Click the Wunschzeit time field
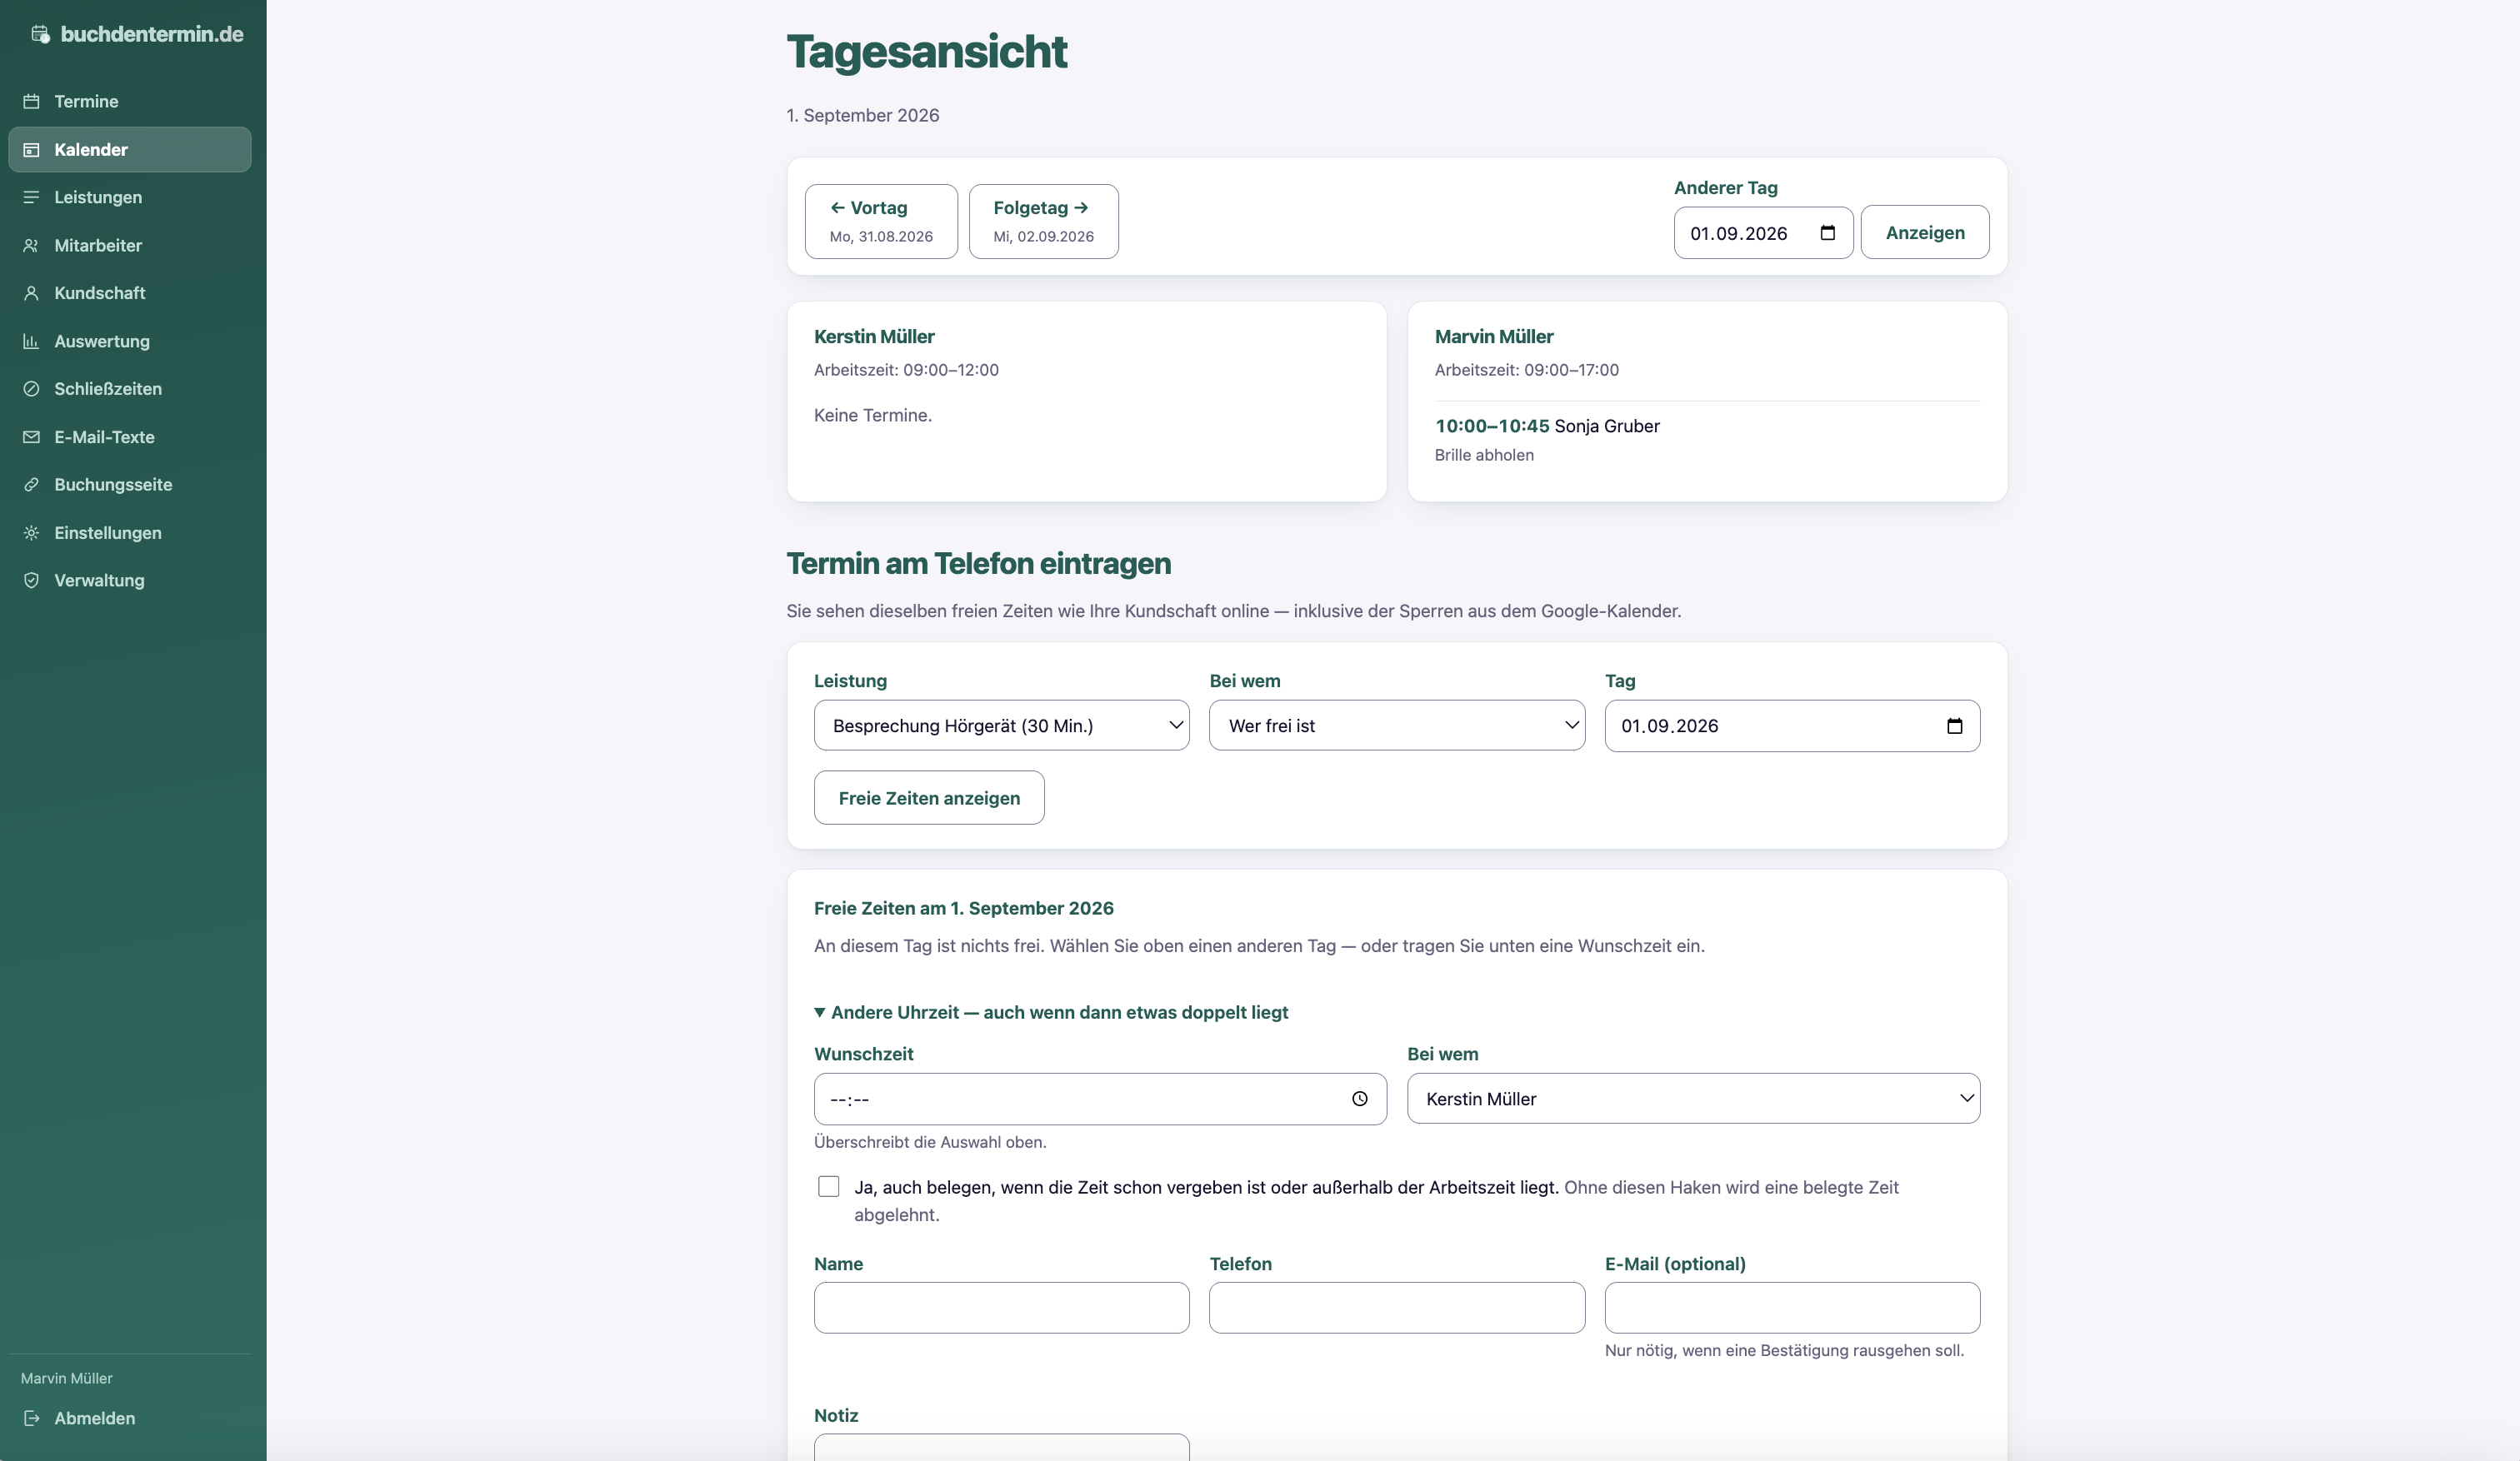This screenshot has width=2520, height=1461. click(x=1100, y=1098)
